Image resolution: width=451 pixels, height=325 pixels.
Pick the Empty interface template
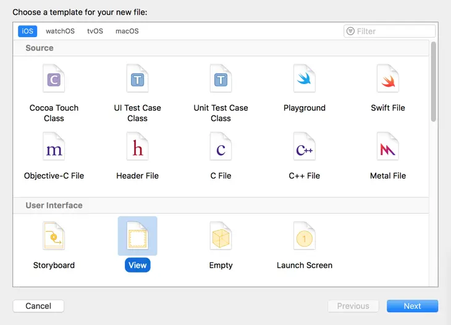(x=221, y=237)
